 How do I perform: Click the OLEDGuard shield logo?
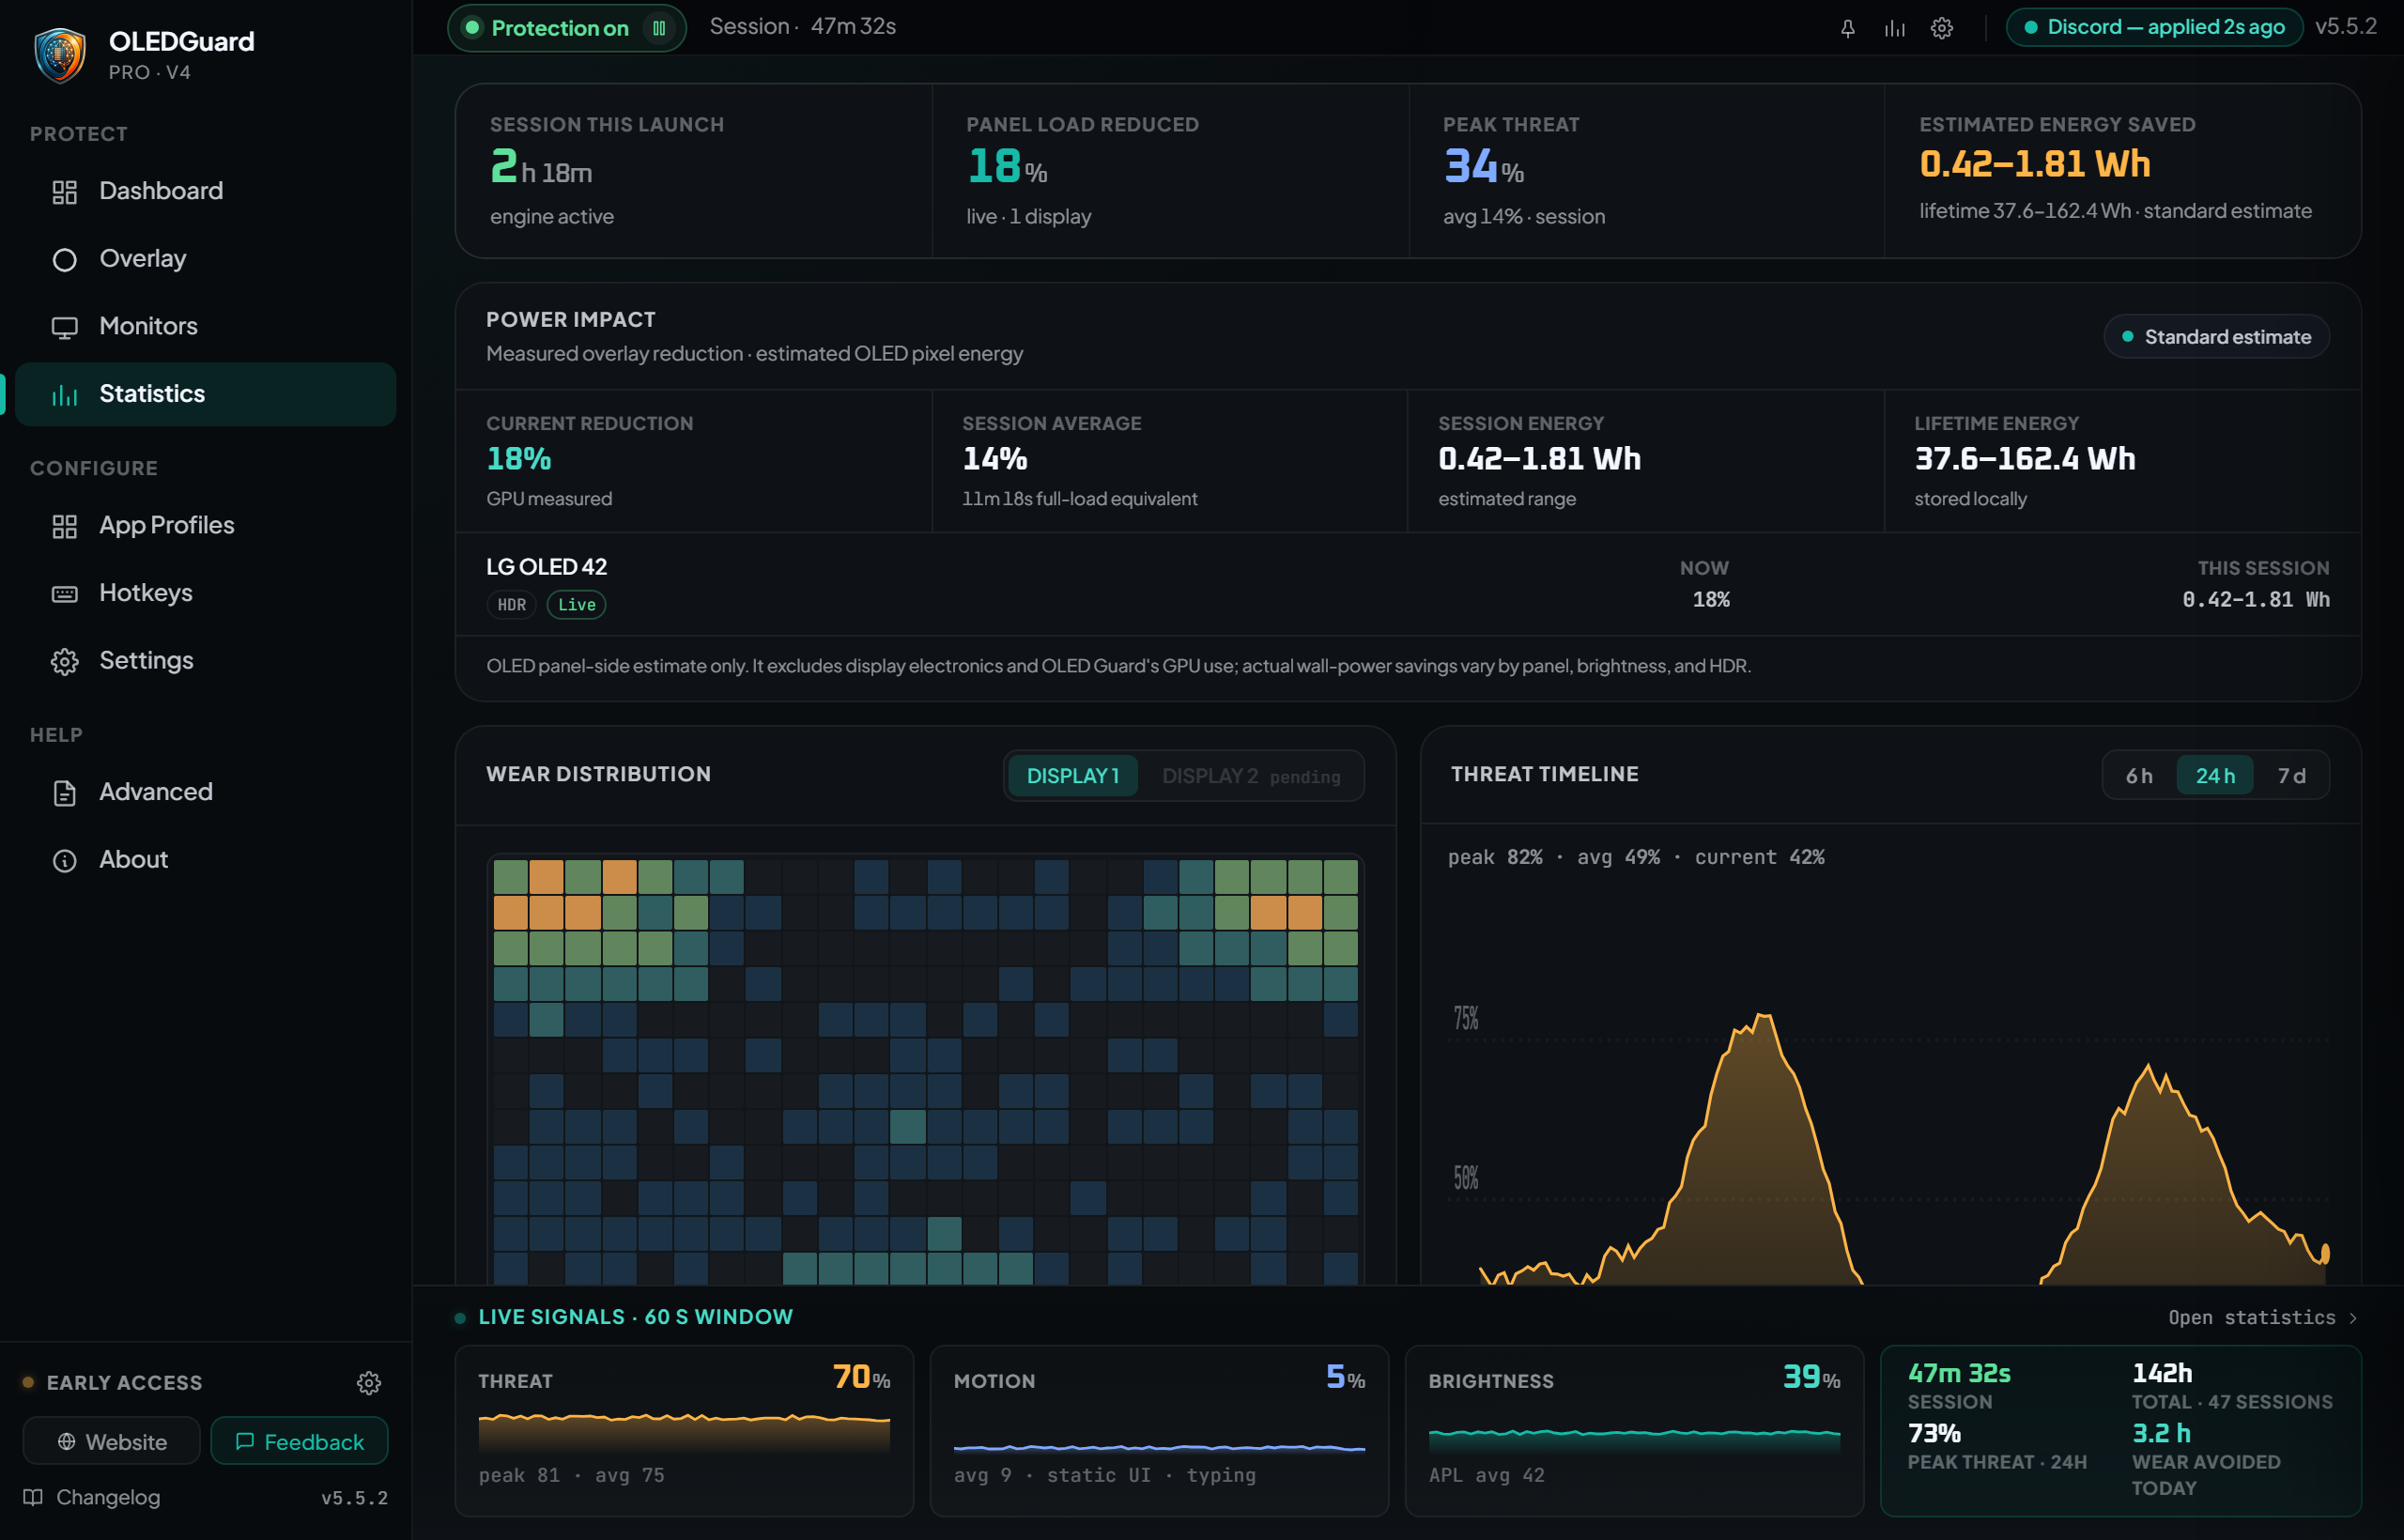[60, 55]
